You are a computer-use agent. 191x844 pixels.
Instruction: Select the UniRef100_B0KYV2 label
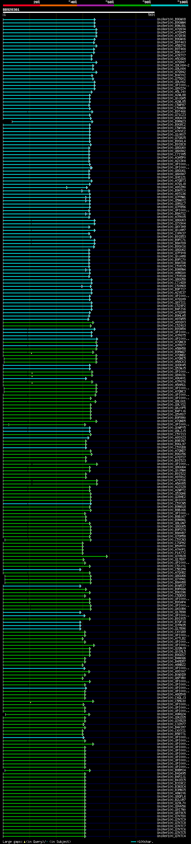[171, 75]
